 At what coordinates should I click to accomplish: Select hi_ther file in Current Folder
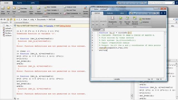click(x=8, y=33)
